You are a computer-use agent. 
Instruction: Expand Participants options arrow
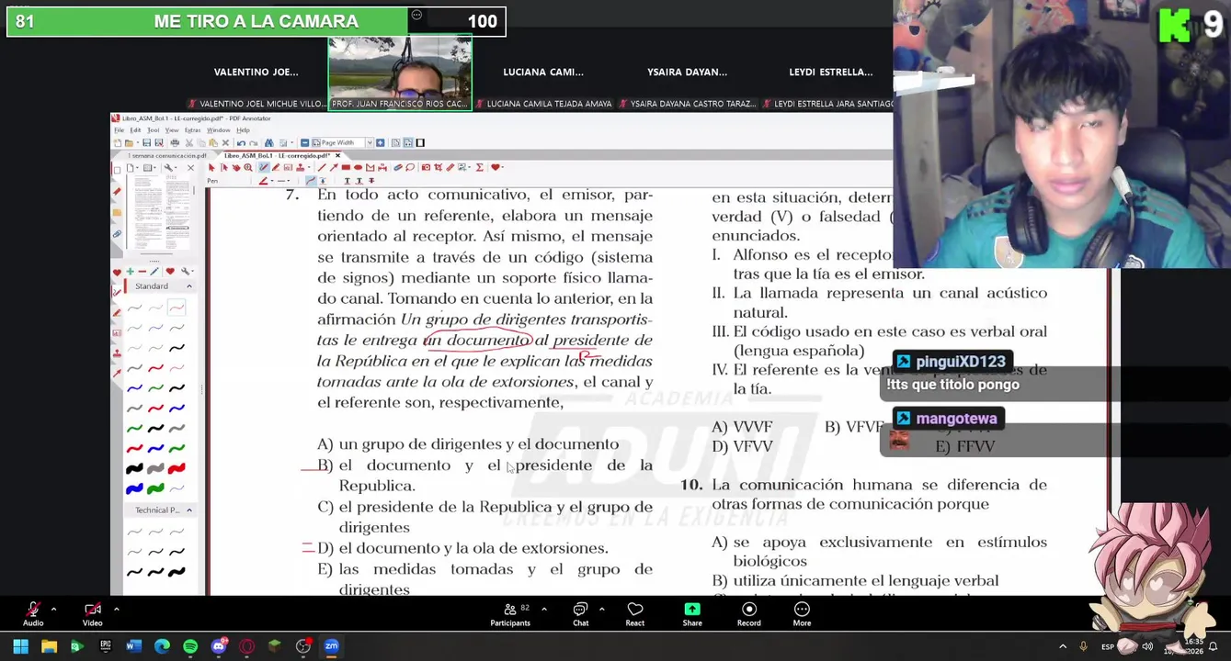pyautogui.click(x=543, y=609)
